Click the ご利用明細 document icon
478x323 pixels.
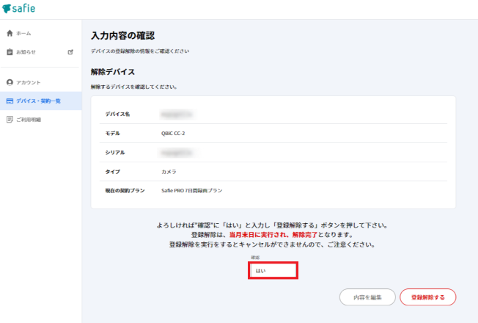[10, 120]
